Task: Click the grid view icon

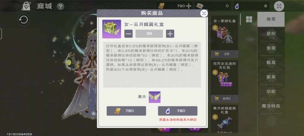Action: (249, 19)
